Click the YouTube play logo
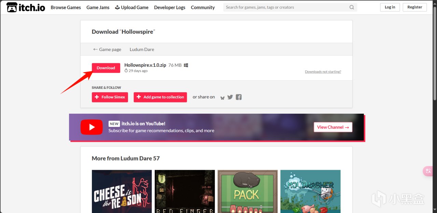The height and width of the screenshot is (213, 437). pos(91,127)
